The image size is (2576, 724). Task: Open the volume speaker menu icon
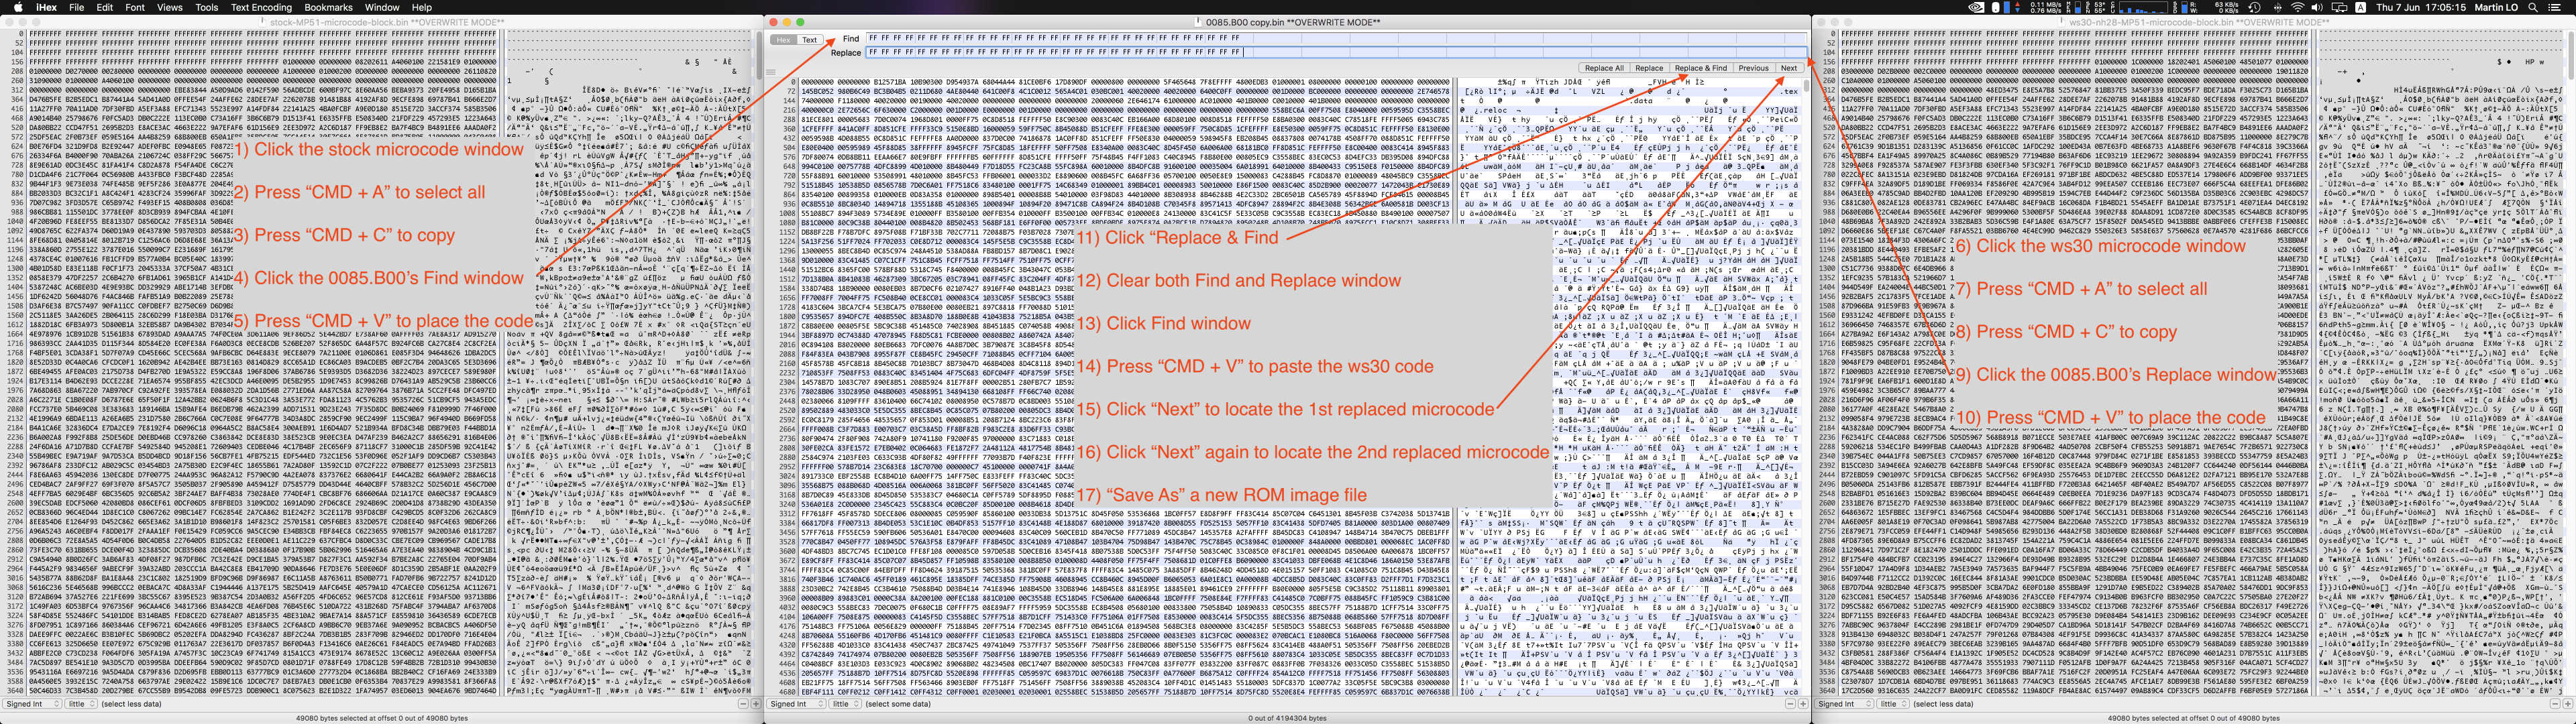click(x=2317, y=7)
